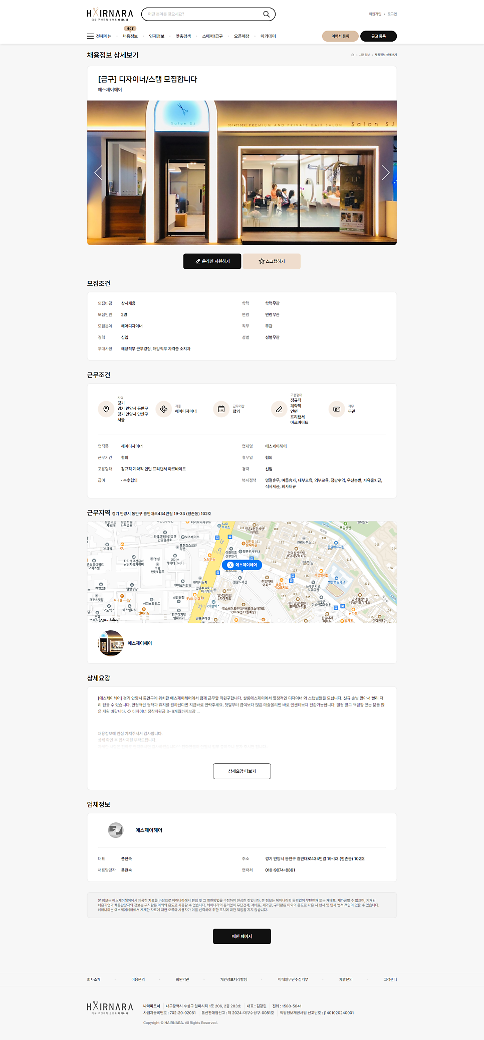Screen dimensions: 484x1040
Task: Click the location pin icon for 지역
Action: coord(106,409)
